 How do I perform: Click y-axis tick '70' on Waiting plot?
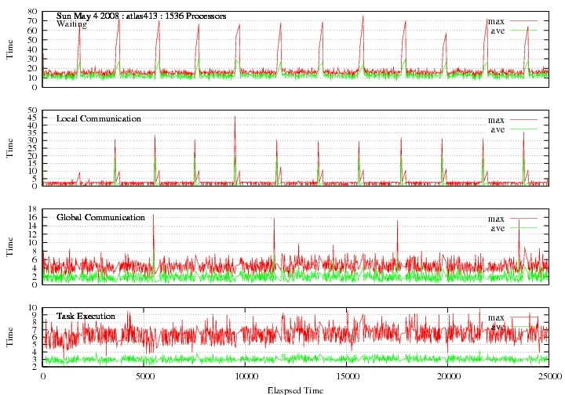(32, 21)
